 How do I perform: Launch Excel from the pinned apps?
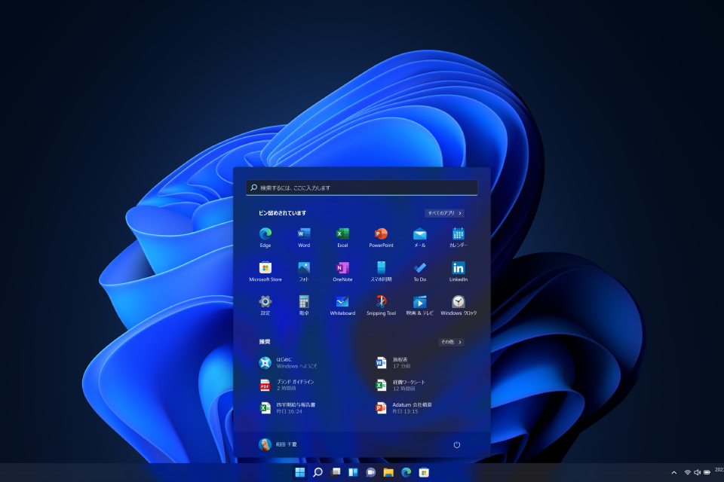coord(342,235)
